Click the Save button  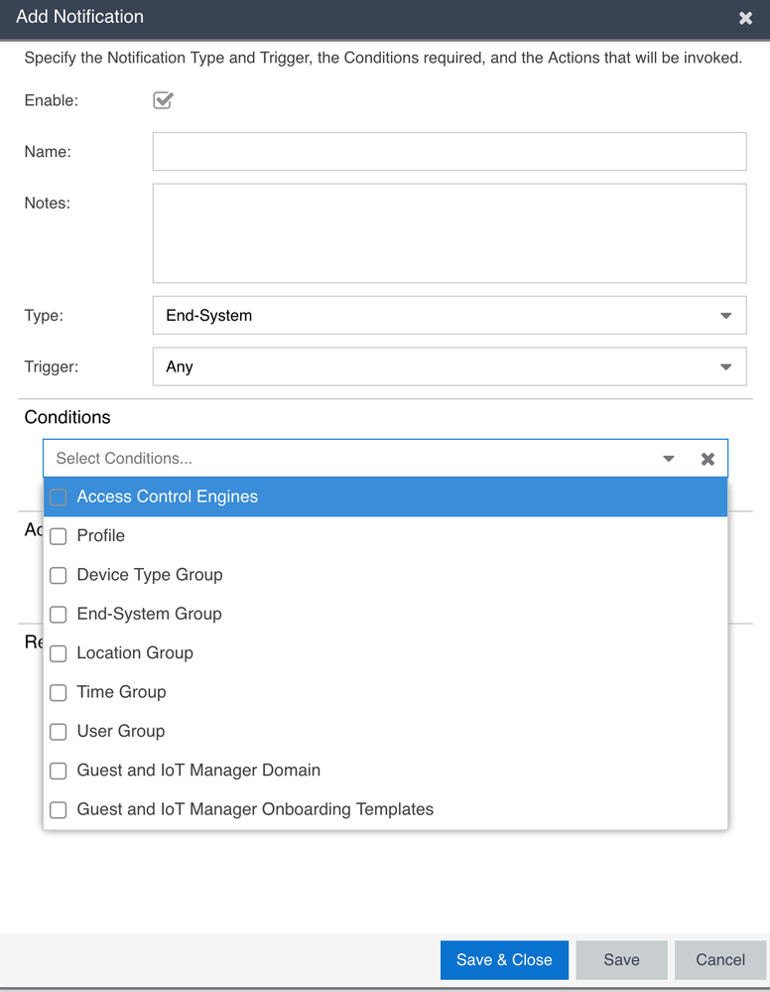tap(621, 960)
